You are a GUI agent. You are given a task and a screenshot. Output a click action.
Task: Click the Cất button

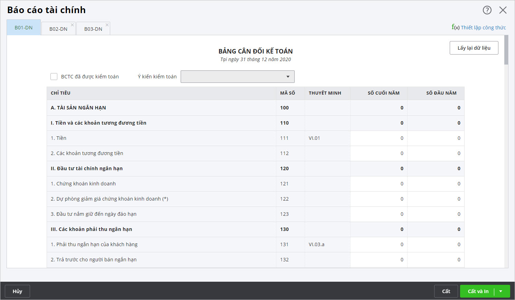[x=446, y=291]
